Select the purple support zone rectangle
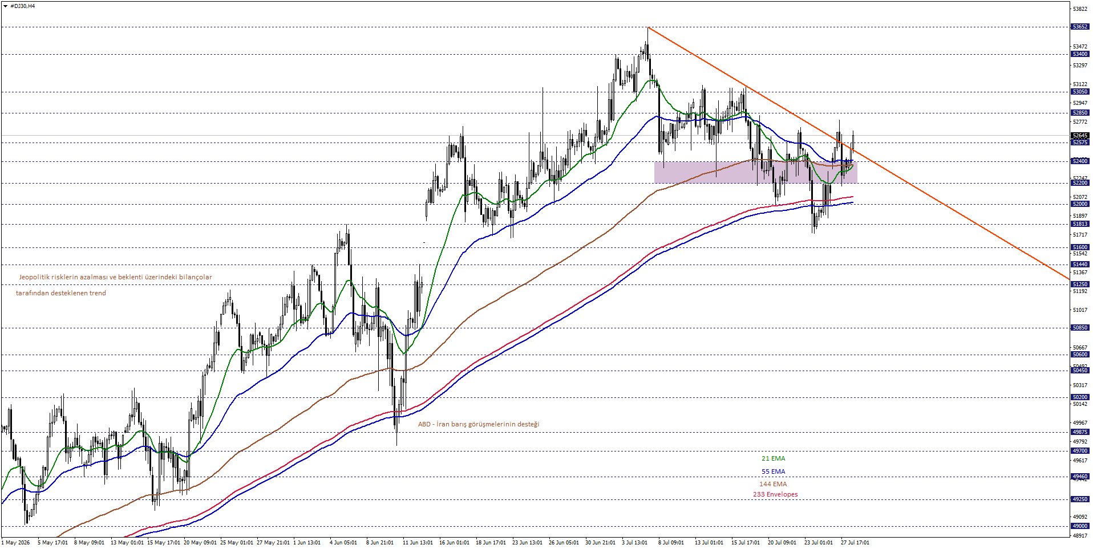The height and width of the screenshot is (549, 1093). (x=755, y=172)
